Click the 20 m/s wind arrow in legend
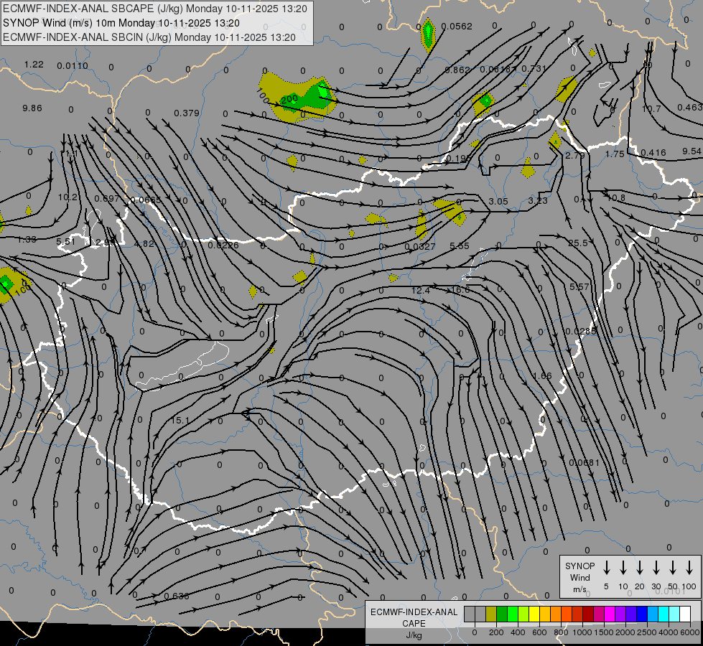 click(639, 568)
